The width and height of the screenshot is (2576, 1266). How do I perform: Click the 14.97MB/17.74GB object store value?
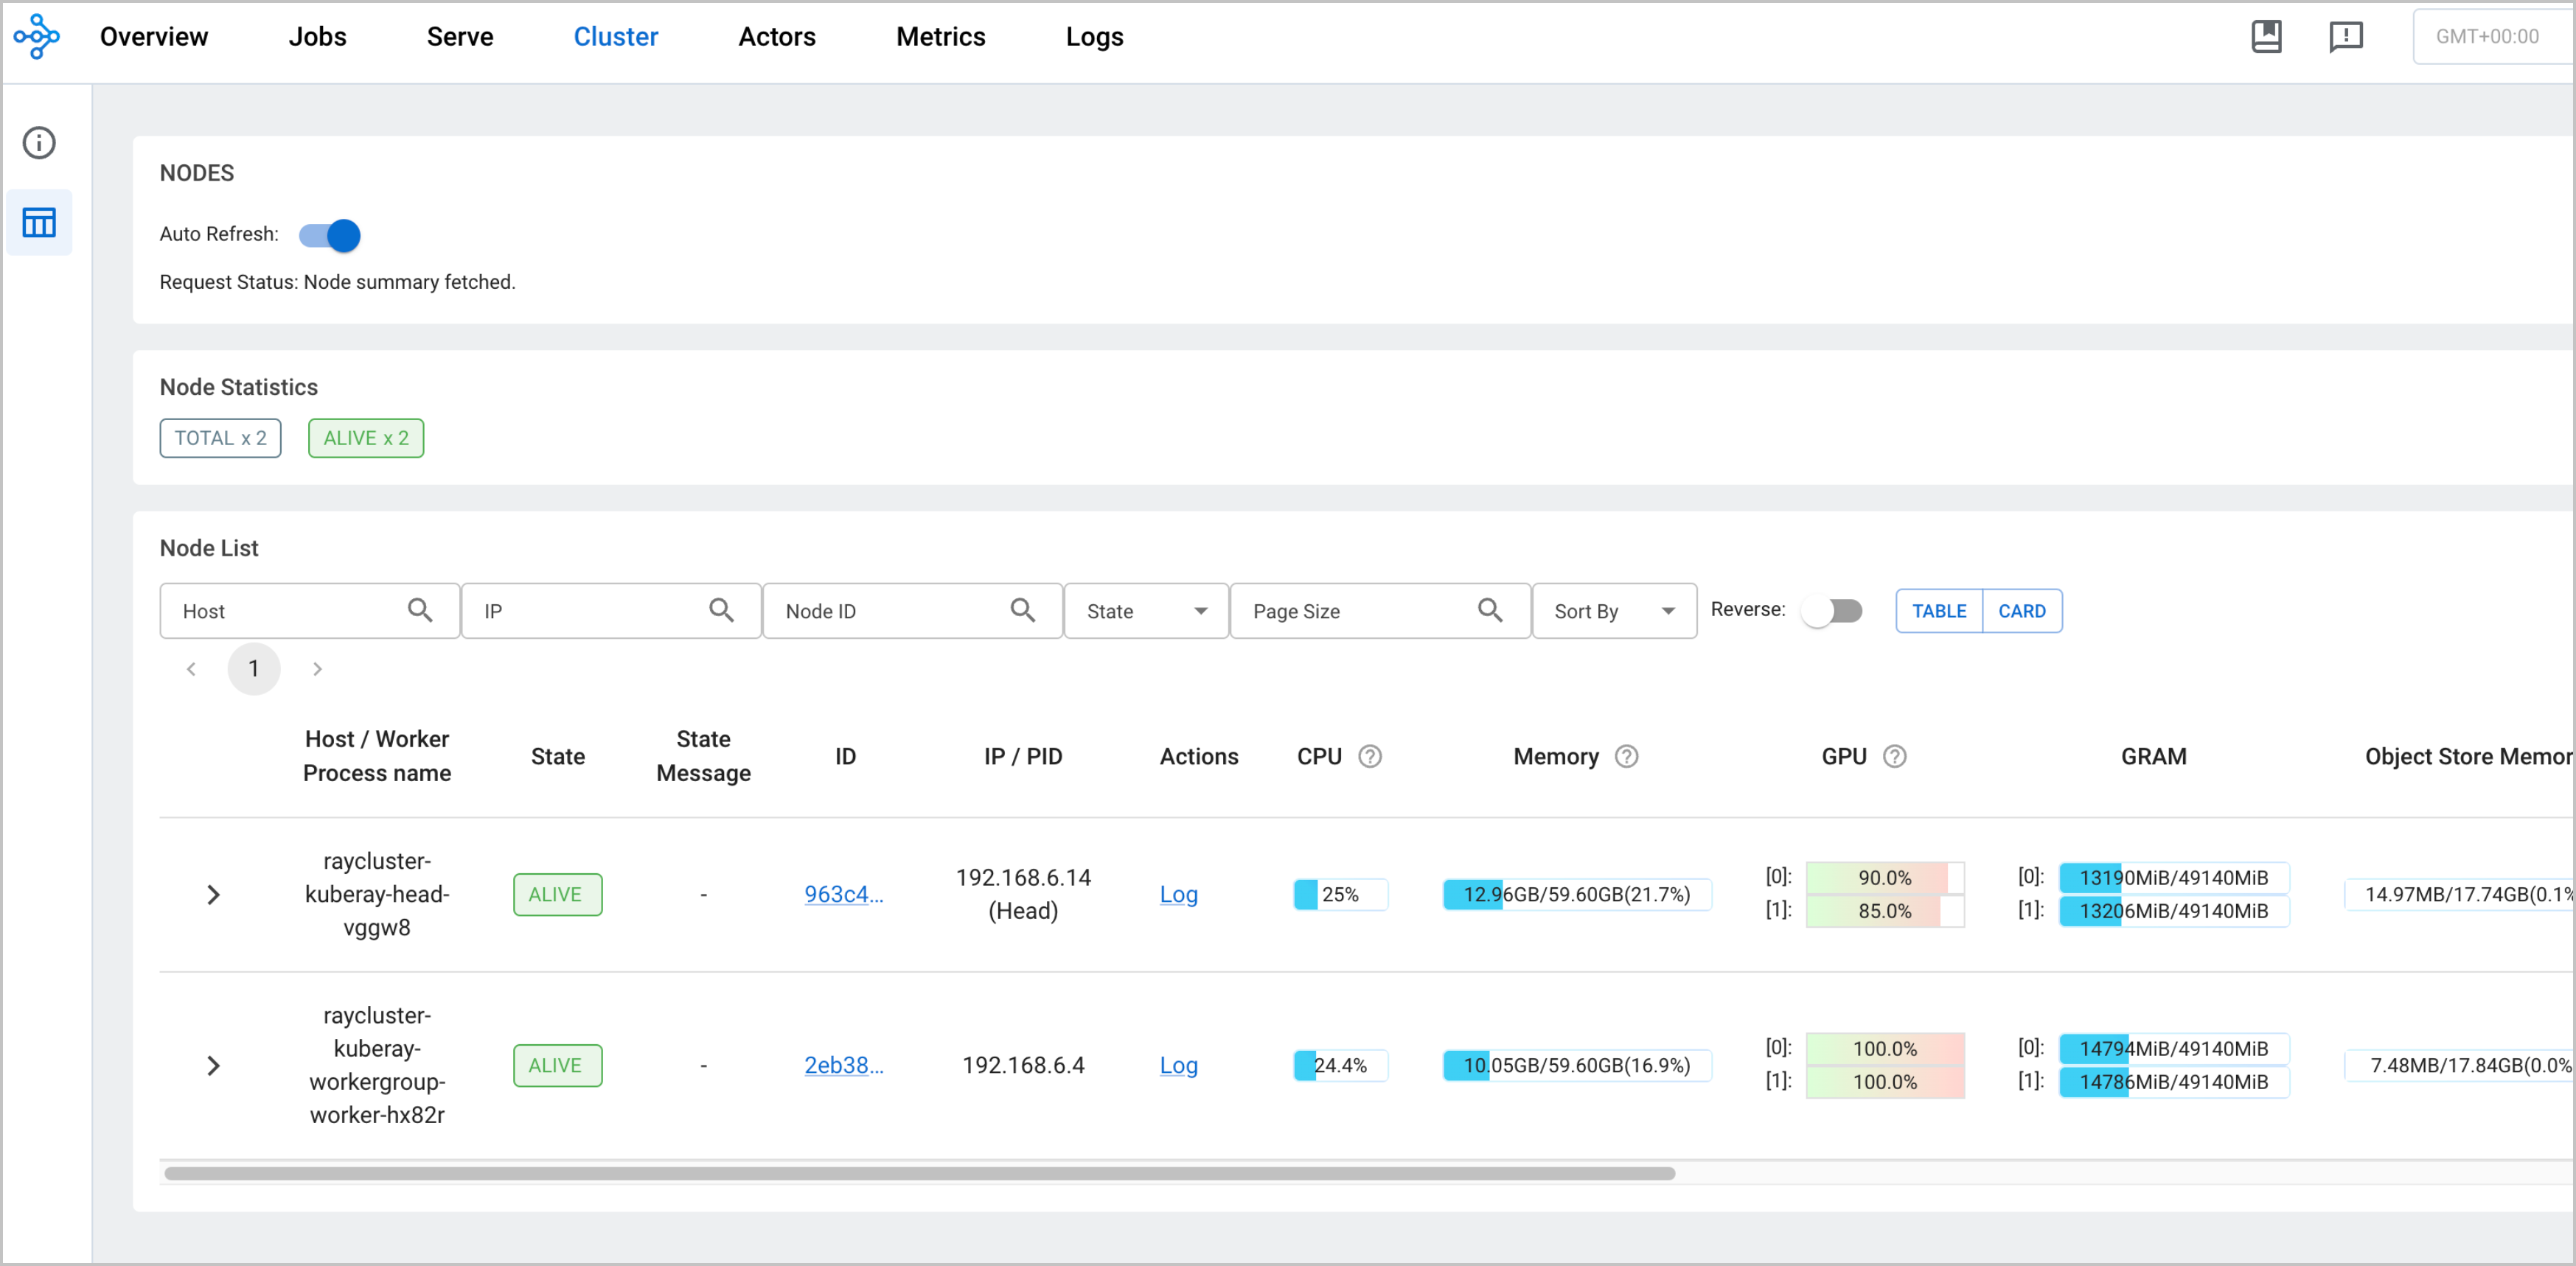click(x=2460, y=895)
